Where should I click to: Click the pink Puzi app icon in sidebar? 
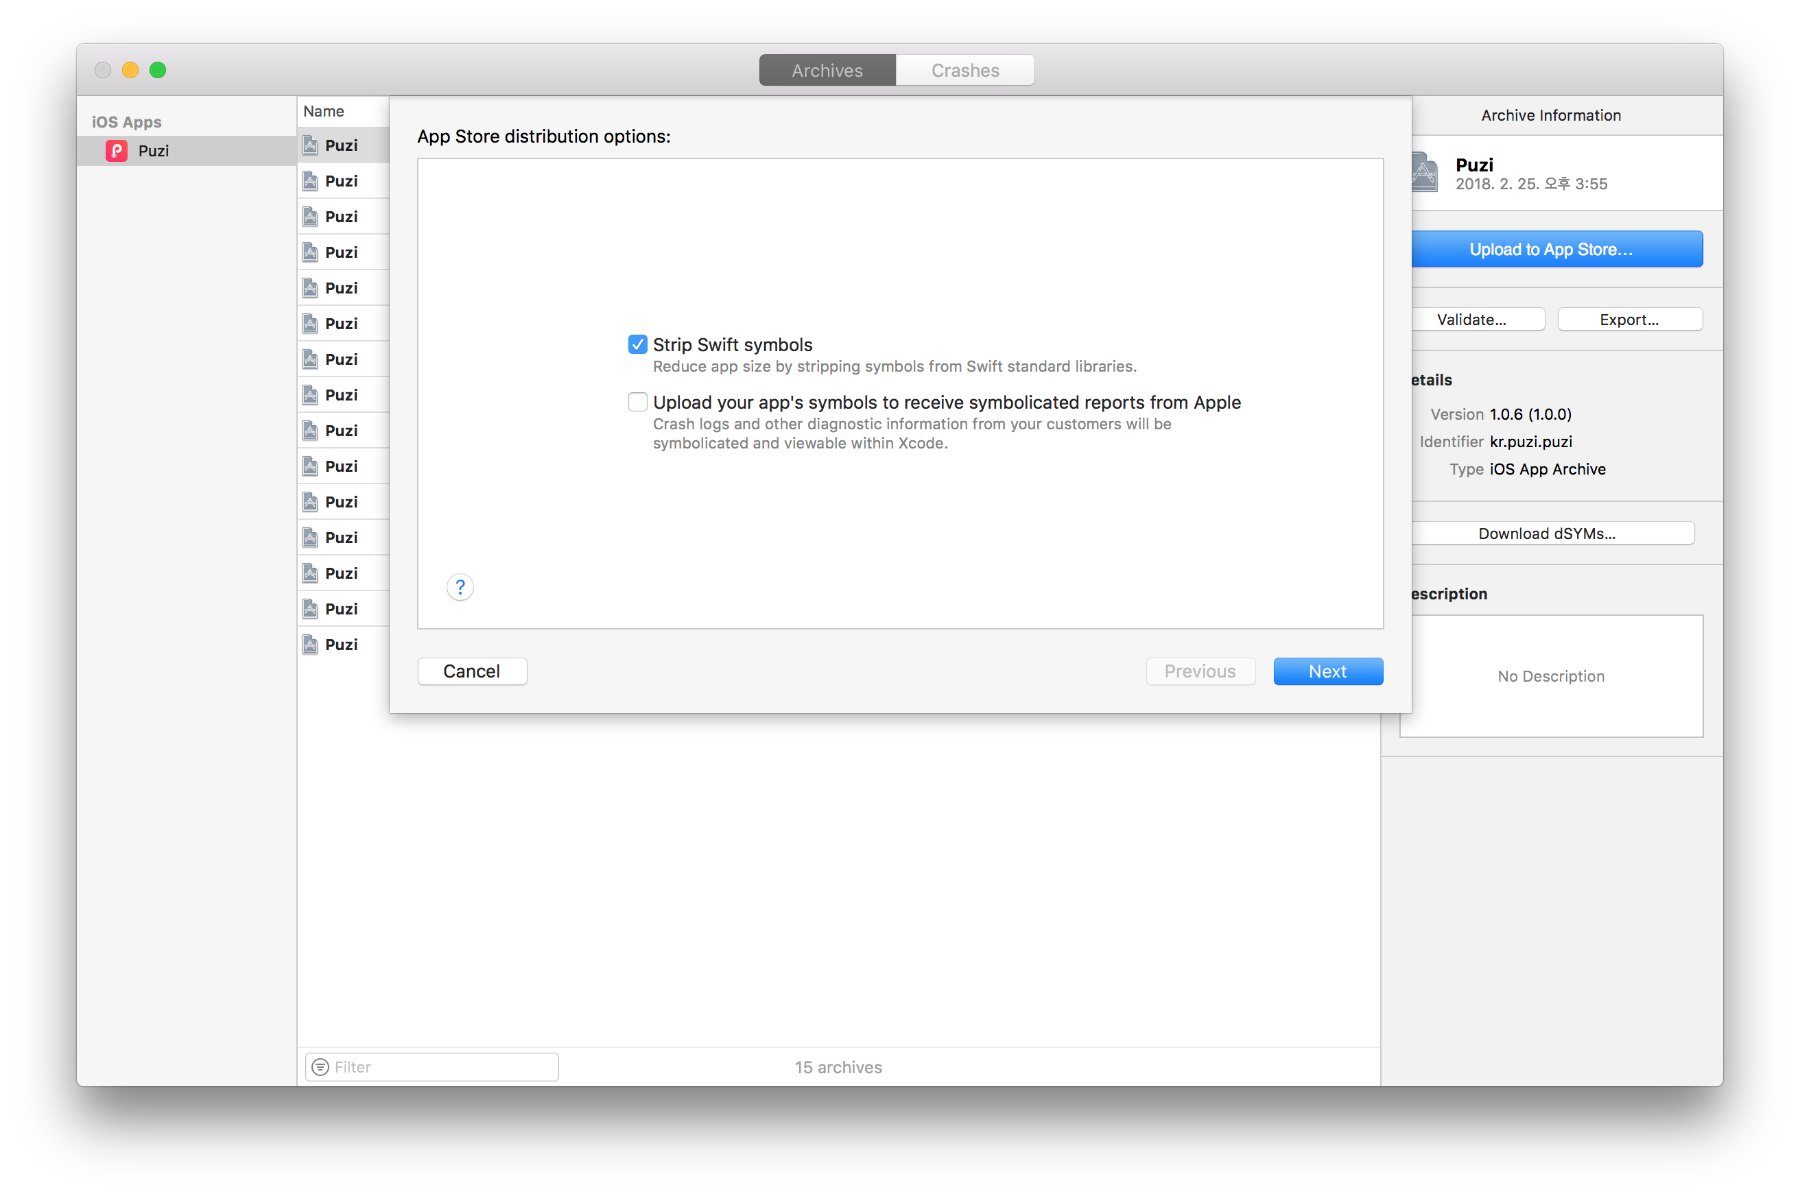point(117,151)
